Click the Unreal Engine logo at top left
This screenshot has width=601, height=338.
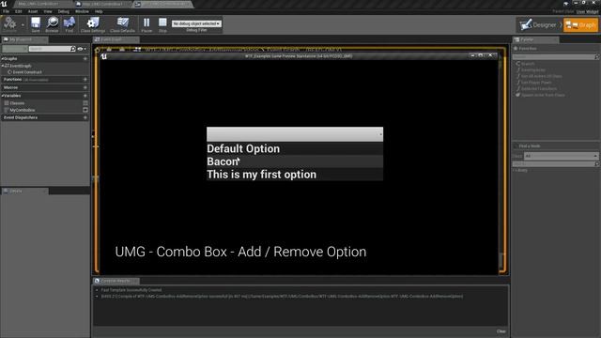tap(4, 4)
